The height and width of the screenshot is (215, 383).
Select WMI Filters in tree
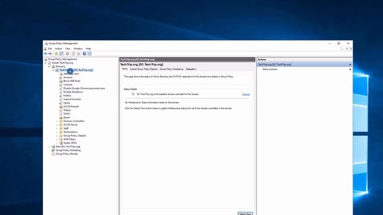[x=69, y=139]
